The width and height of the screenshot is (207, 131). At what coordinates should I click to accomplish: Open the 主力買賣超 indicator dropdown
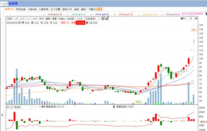21,107
